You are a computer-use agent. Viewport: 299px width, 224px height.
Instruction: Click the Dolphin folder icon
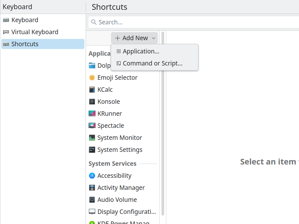coord(92,65)
